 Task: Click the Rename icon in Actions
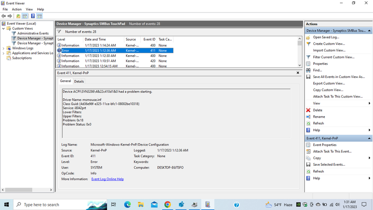click(308, 117)
